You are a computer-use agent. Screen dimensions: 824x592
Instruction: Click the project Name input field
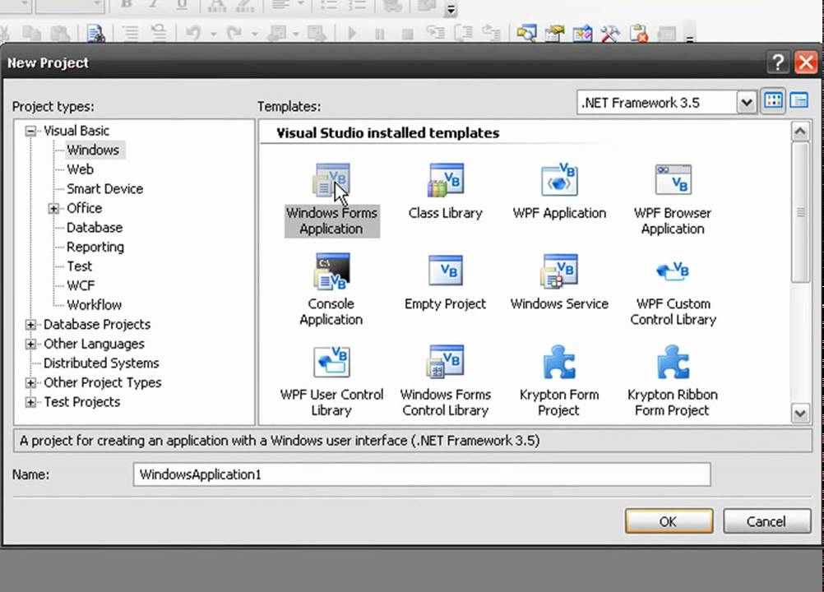click(x=422, y=475)
